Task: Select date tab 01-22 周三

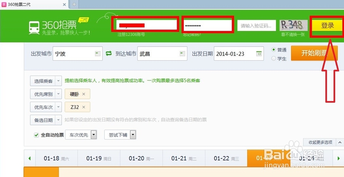Action: coord(226,158)
